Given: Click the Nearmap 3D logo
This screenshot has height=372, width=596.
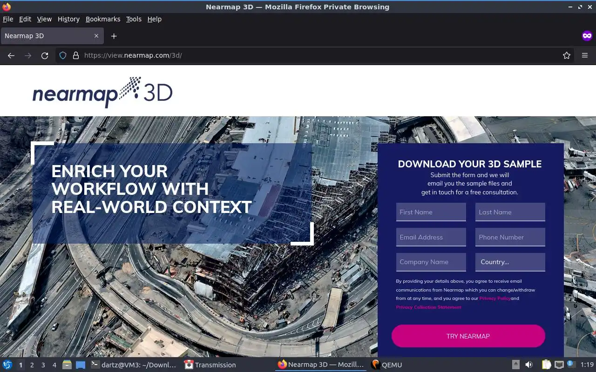Looking at the screenshot, I should click(102, 92).
